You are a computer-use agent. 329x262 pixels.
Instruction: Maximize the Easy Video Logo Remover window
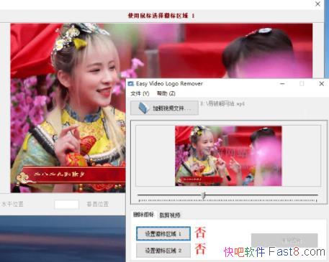coord(302,83)
